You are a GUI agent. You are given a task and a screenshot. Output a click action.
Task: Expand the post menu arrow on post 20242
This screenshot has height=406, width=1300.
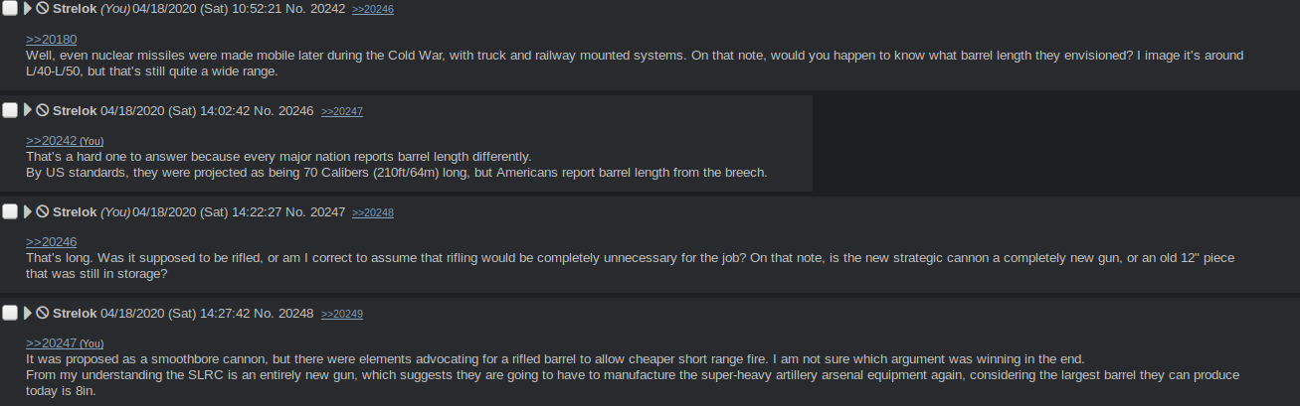[28, 8]
